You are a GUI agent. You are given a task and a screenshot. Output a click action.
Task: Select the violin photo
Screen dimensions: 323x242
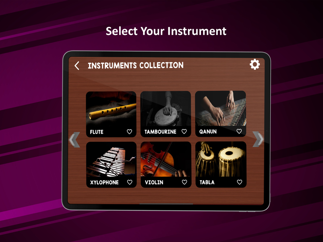pyautogui.click(x=166, y=159)
